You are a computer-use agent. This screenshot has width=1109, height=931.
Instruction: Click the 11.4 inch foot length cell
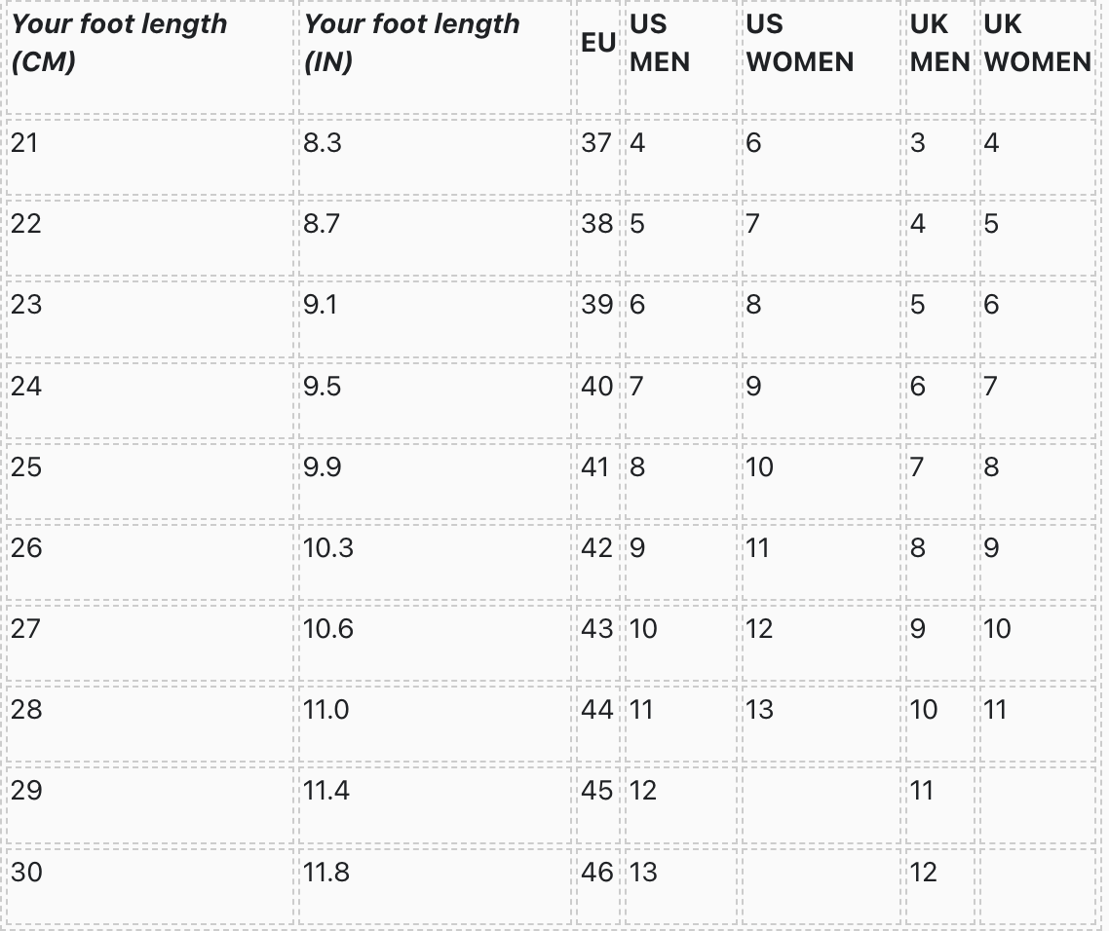[x=325, y=791]
